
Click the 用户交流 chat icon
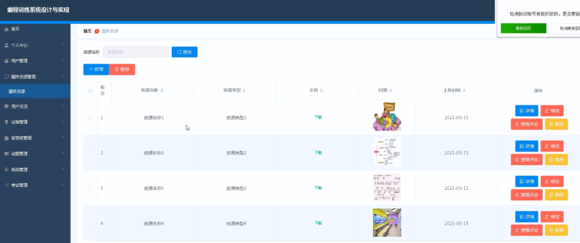click(x=6, y=106)
